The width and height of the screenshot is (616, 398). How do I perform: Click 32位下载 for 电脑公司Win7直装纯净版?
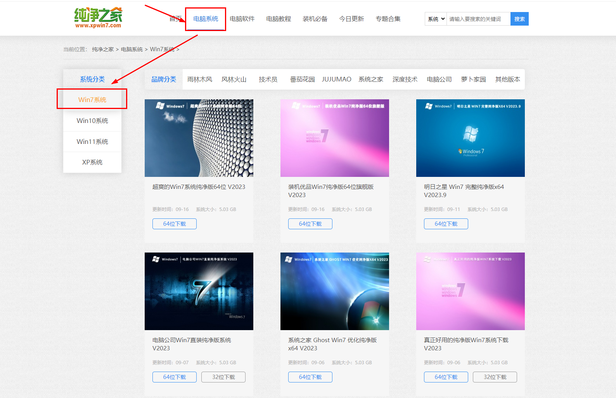coord(223,377)
